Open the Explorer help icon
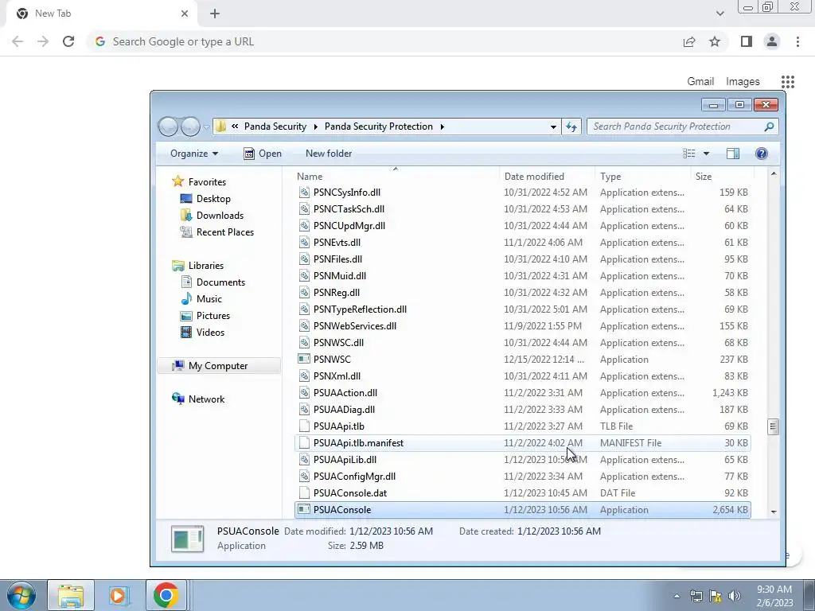Viewport: 815px width, 611px height. pos(762,154)
